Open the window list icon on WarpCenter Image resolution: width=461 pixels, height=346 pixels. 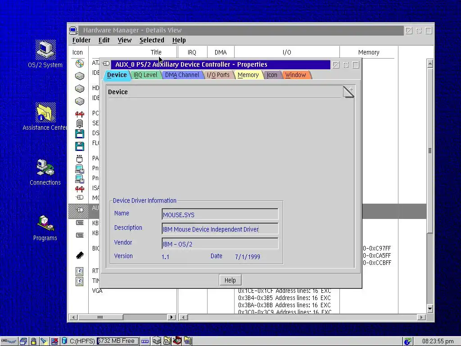pyautogui.click(x=23, y=341)
